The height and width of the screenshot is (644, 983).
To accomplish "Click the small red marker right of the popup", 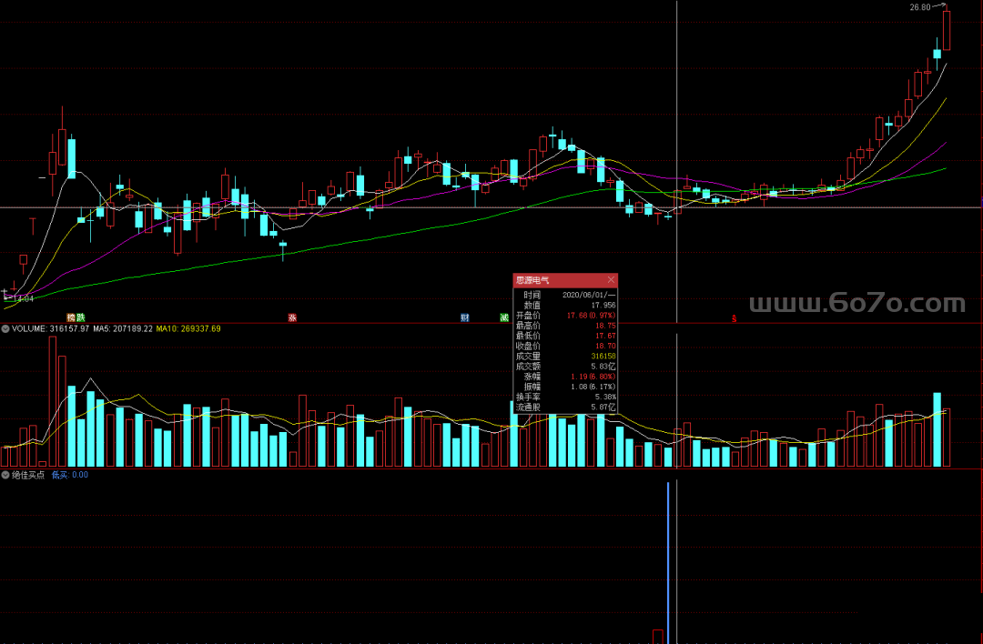I will point(734,318).
